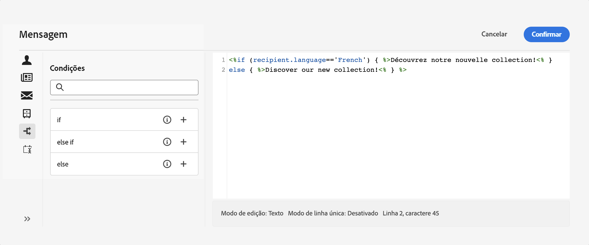Select the else list row label
Screen dimensions: 589x245
63,164
